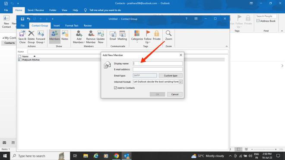Open Help tab in main Outlook window
Viewport: 285px width, 160px height.
click(x=76, y=10)
